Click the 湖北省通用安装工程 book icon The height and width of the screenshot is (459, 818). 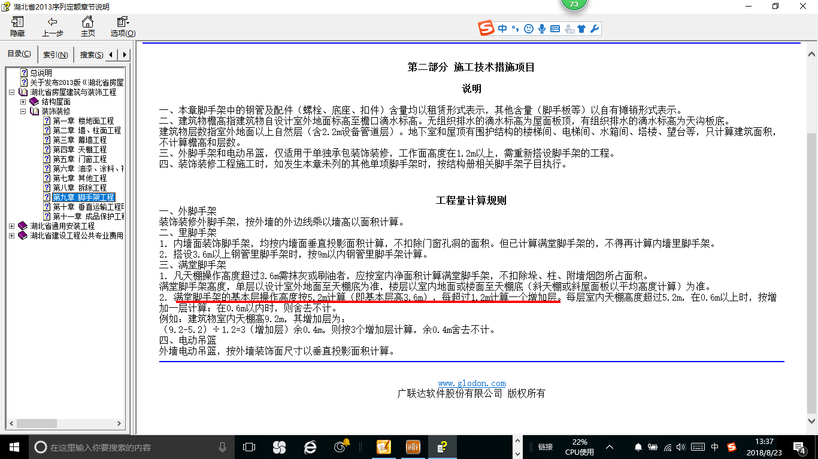point(23,226)
